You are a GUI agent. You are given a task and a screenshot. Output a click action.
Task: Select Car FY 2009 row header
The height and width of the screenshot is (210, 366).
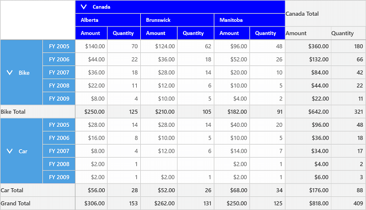click(x=59, y=177)
